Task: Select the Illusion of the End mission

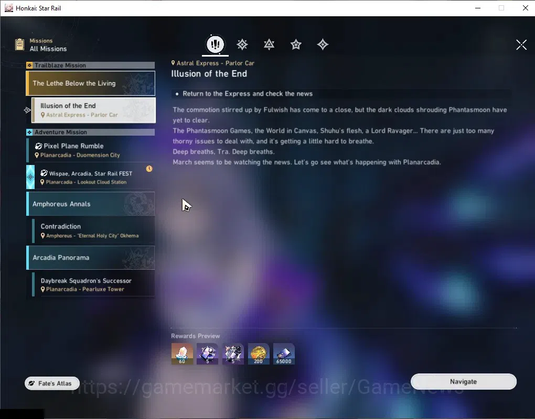Action: pyautogui.click(x=93, y=110)
